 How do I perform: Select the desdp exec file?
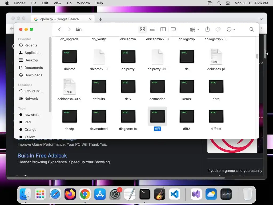(70, 116)
